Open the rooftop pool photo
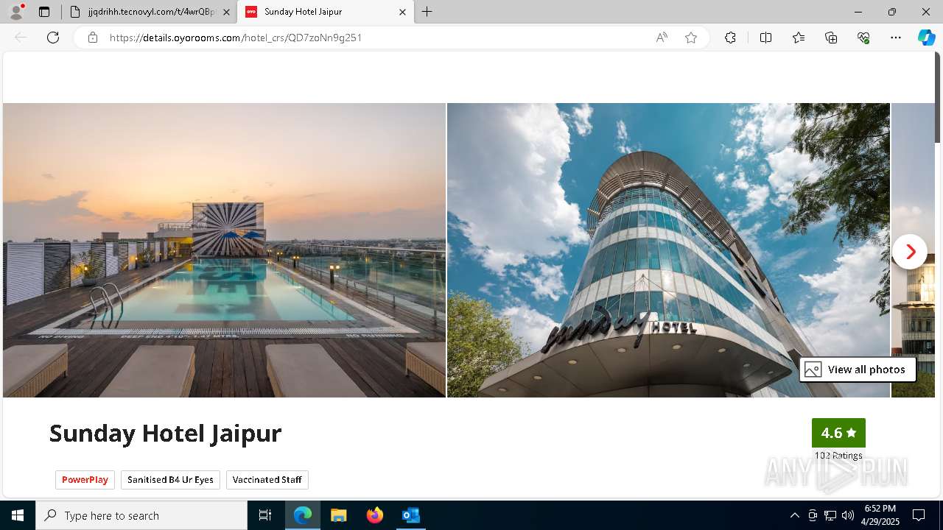 tap(224, 250)
